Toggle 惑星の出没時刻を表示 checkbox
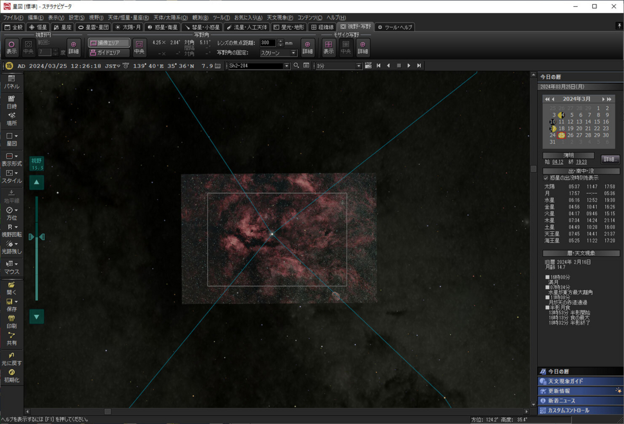This screenshot has width=624, height=424. click(x=546, y=178)
